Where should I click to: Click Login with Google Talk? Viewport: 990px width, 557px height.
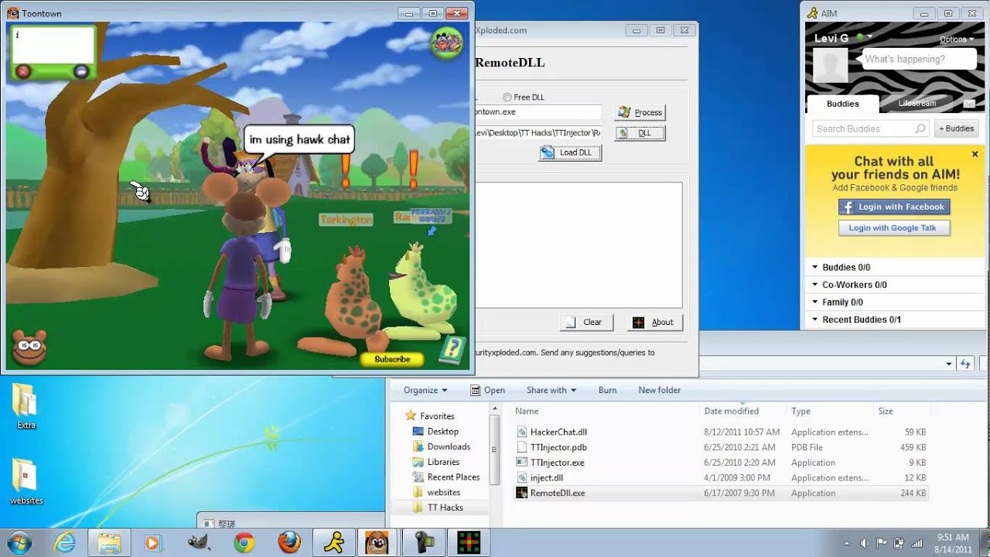pos(894,228)
